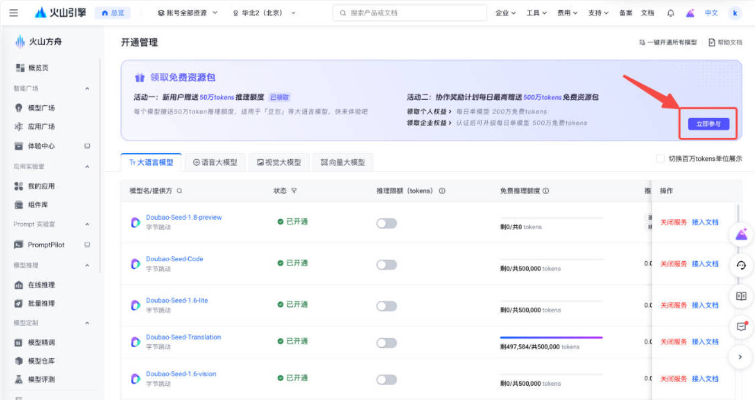
Task: Open the purple AI assistant floating icon
Action: point(741,235)
